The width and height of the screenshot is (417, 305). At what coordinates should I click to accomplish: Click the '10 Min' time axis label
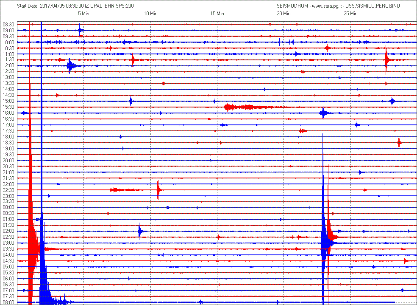point(150,14)
